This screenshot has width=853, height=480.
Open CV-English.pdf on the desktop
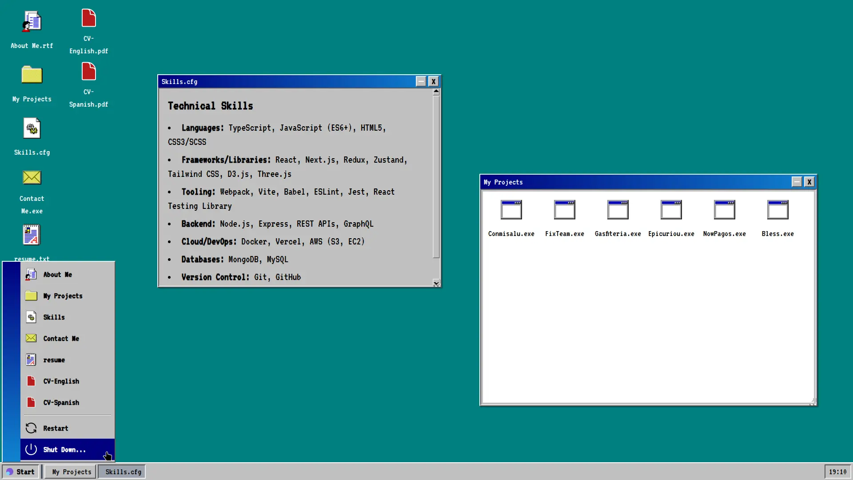pyautogui.click(x=88, y=19)
